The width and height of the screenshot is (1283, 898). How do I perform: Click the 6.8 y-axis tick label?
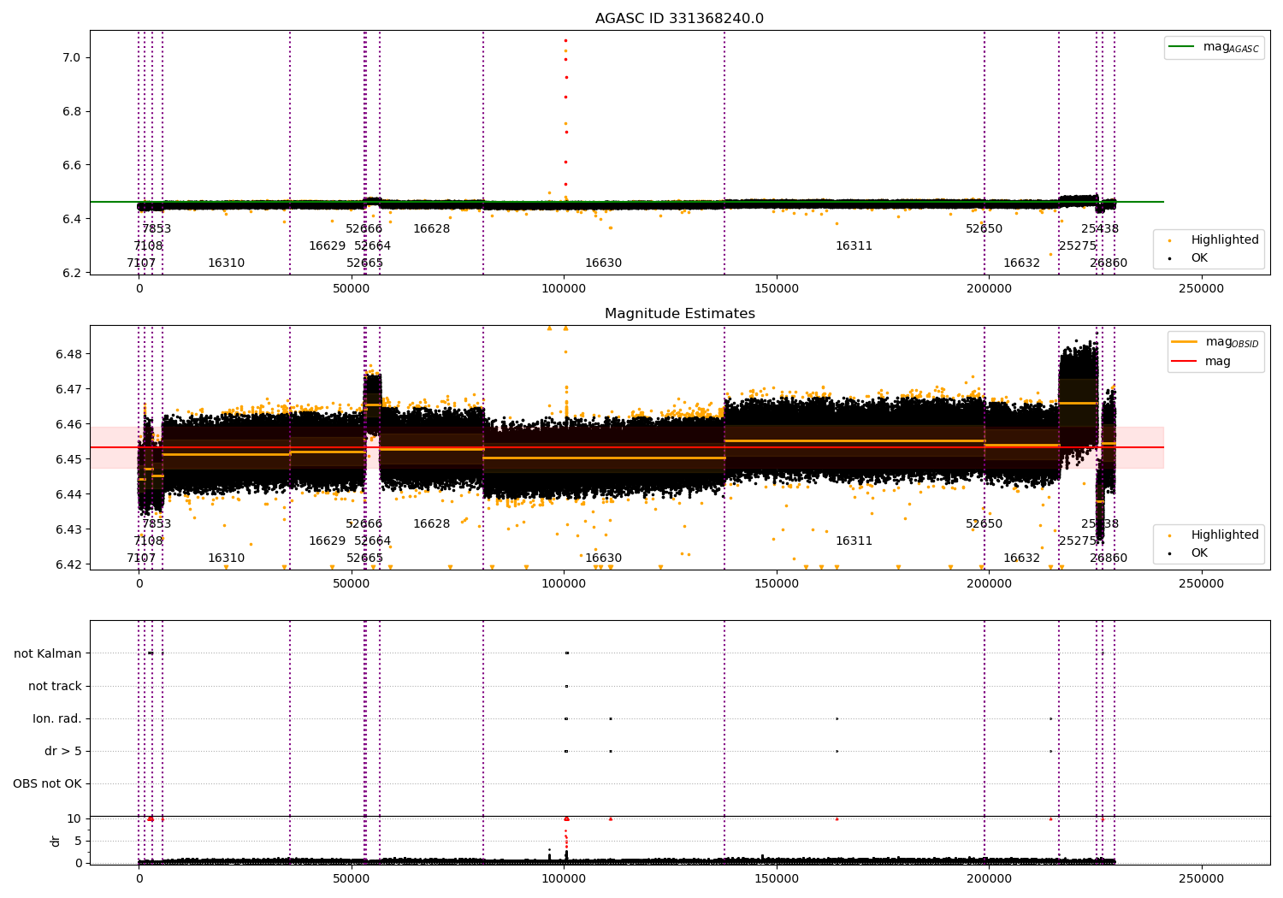click(73, 112)
